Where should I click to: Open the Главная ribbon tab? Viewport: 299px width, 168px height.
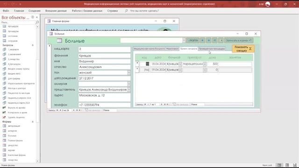[19, 11]
